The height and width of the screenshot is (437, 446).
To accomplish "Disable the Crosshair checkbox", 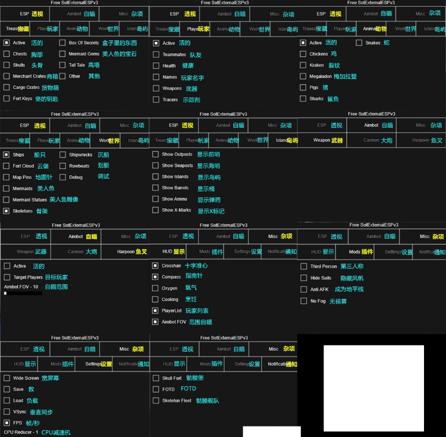I will (155, 266).
